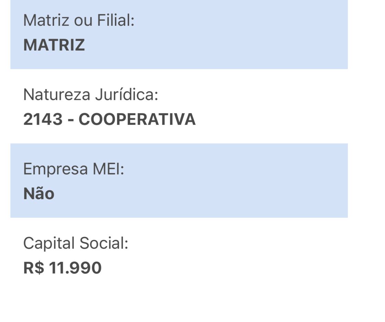Image resolution: width=385 pixels, height=322 pixels.
Task: Select the "R$ 11.990" value text
Action: click(x=62, y=268)
